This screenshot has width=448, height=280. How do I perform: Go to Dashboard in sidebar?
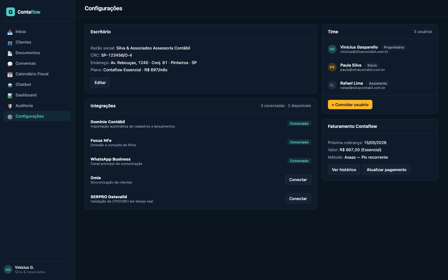tap(26, 95)
